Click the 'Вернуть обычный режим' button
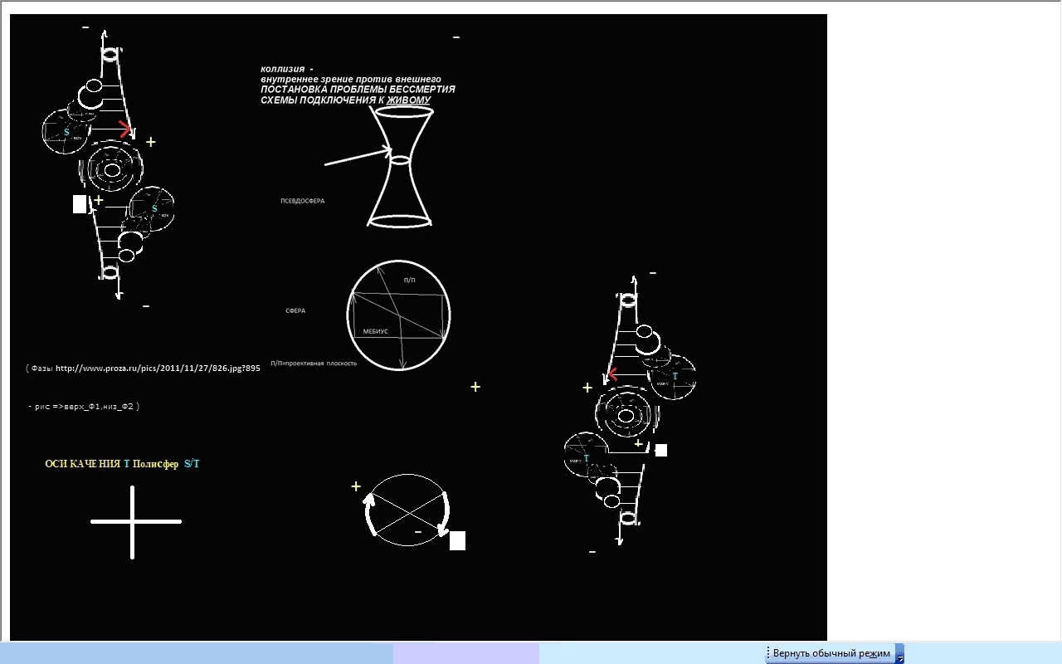The image size is (1062, 664). pyautogui.click(x=831, y=653)
